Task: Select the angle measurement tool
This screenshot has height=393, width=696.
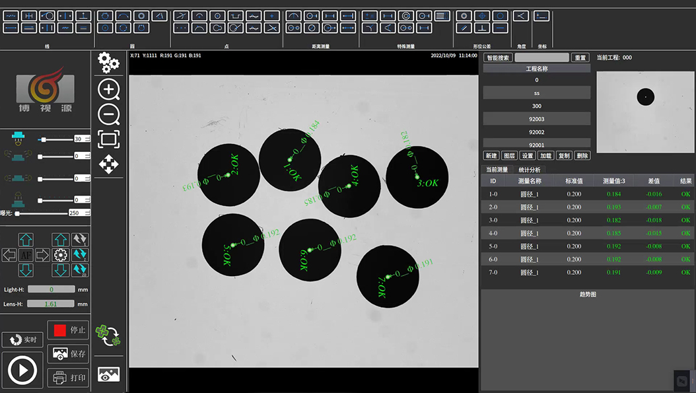Action: 520,16
